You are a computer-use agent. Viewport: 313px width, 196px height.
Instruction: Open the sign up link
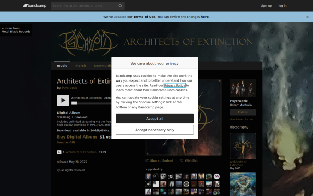pos(266,6)
